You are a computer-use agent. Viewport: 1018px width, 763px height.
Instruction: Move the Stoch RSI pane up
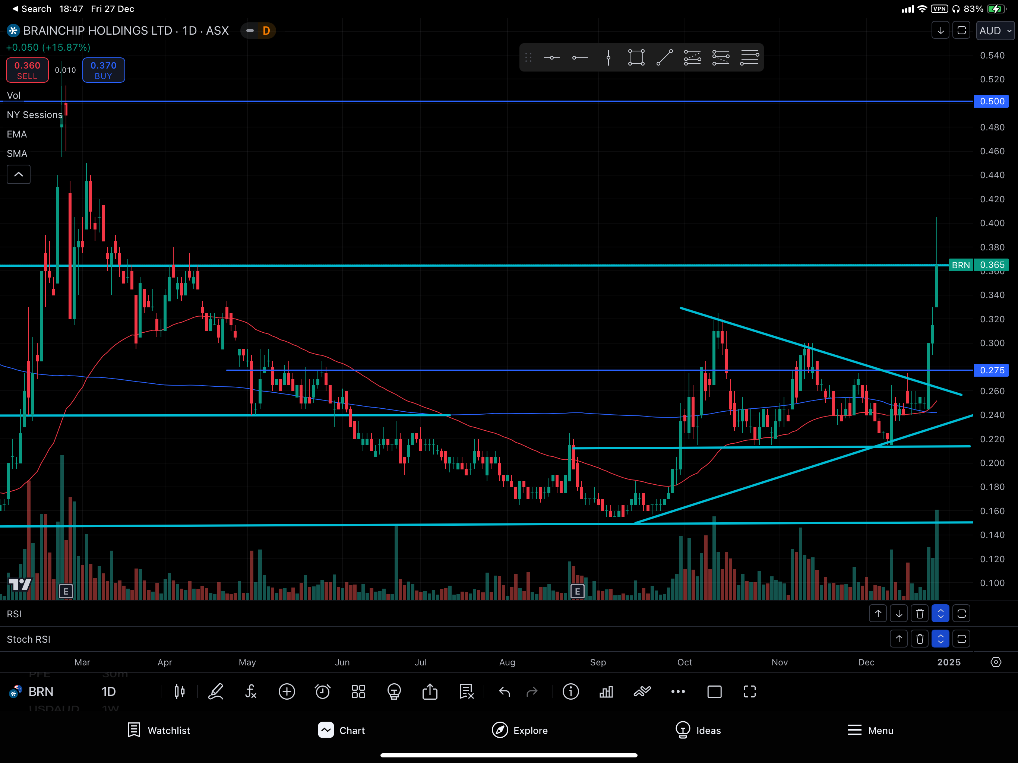click(899, 639)
